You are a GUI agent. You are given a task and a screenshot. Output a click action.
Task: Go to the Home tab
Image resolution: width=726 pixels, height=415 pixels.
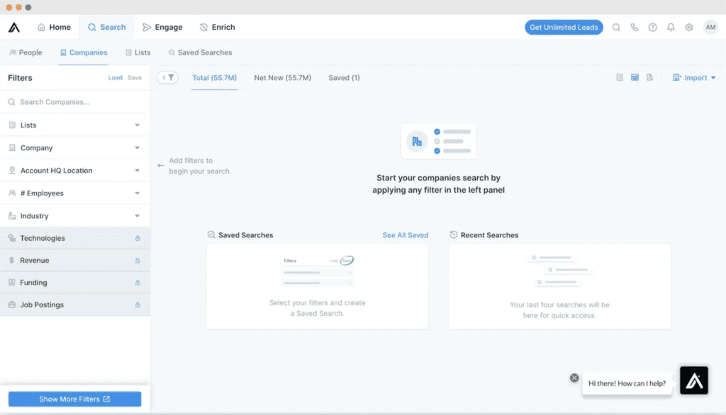(54, 28)
